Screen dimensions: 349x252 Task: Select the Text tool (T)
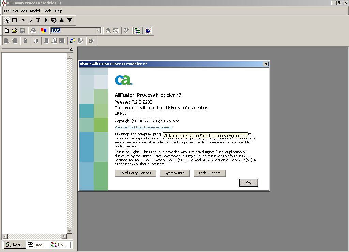tap(38, 20)
